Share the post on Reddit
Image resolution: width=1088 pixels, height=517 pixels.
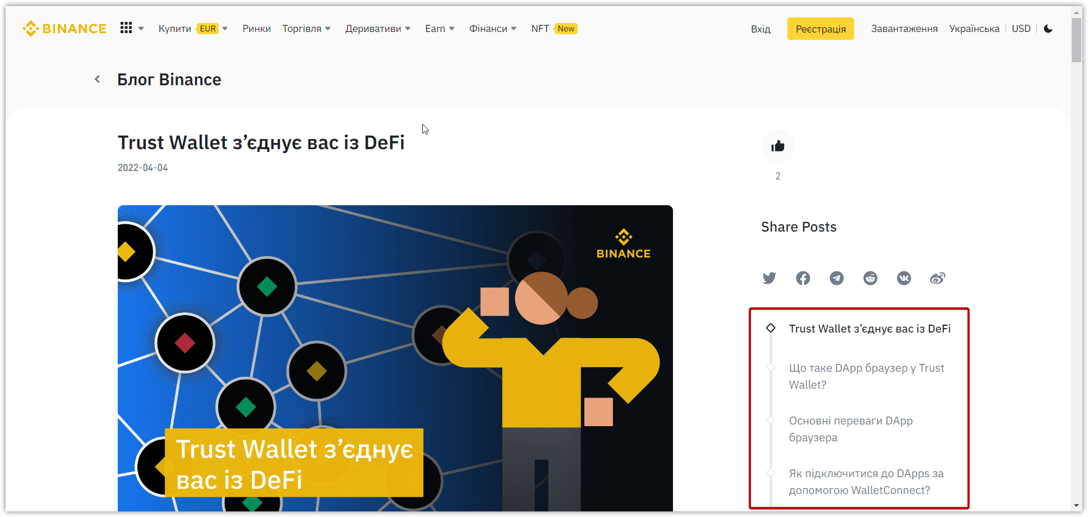pyautogui.click(x=870, y=278)
